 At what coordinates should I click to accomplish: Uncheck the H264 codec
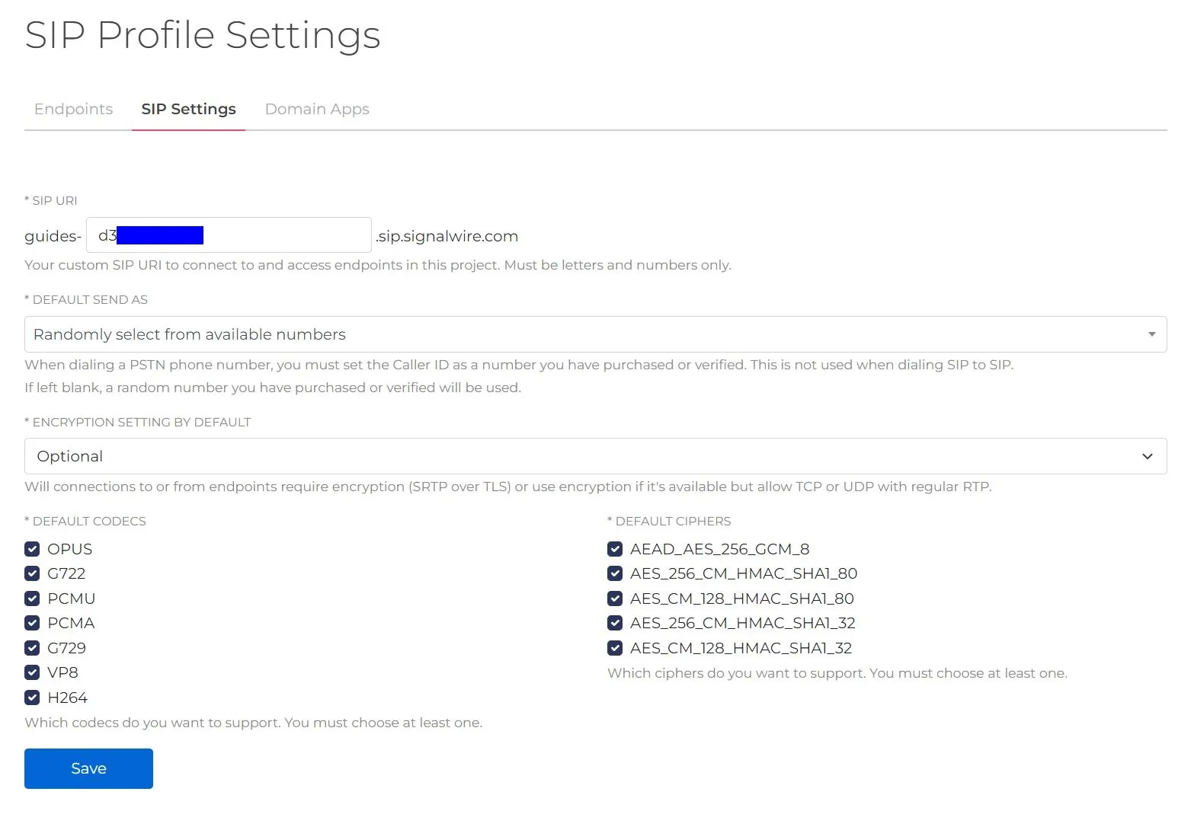coord(32,697)
